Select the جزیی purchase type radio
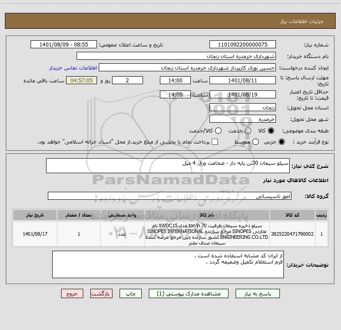 coord(281,142)
